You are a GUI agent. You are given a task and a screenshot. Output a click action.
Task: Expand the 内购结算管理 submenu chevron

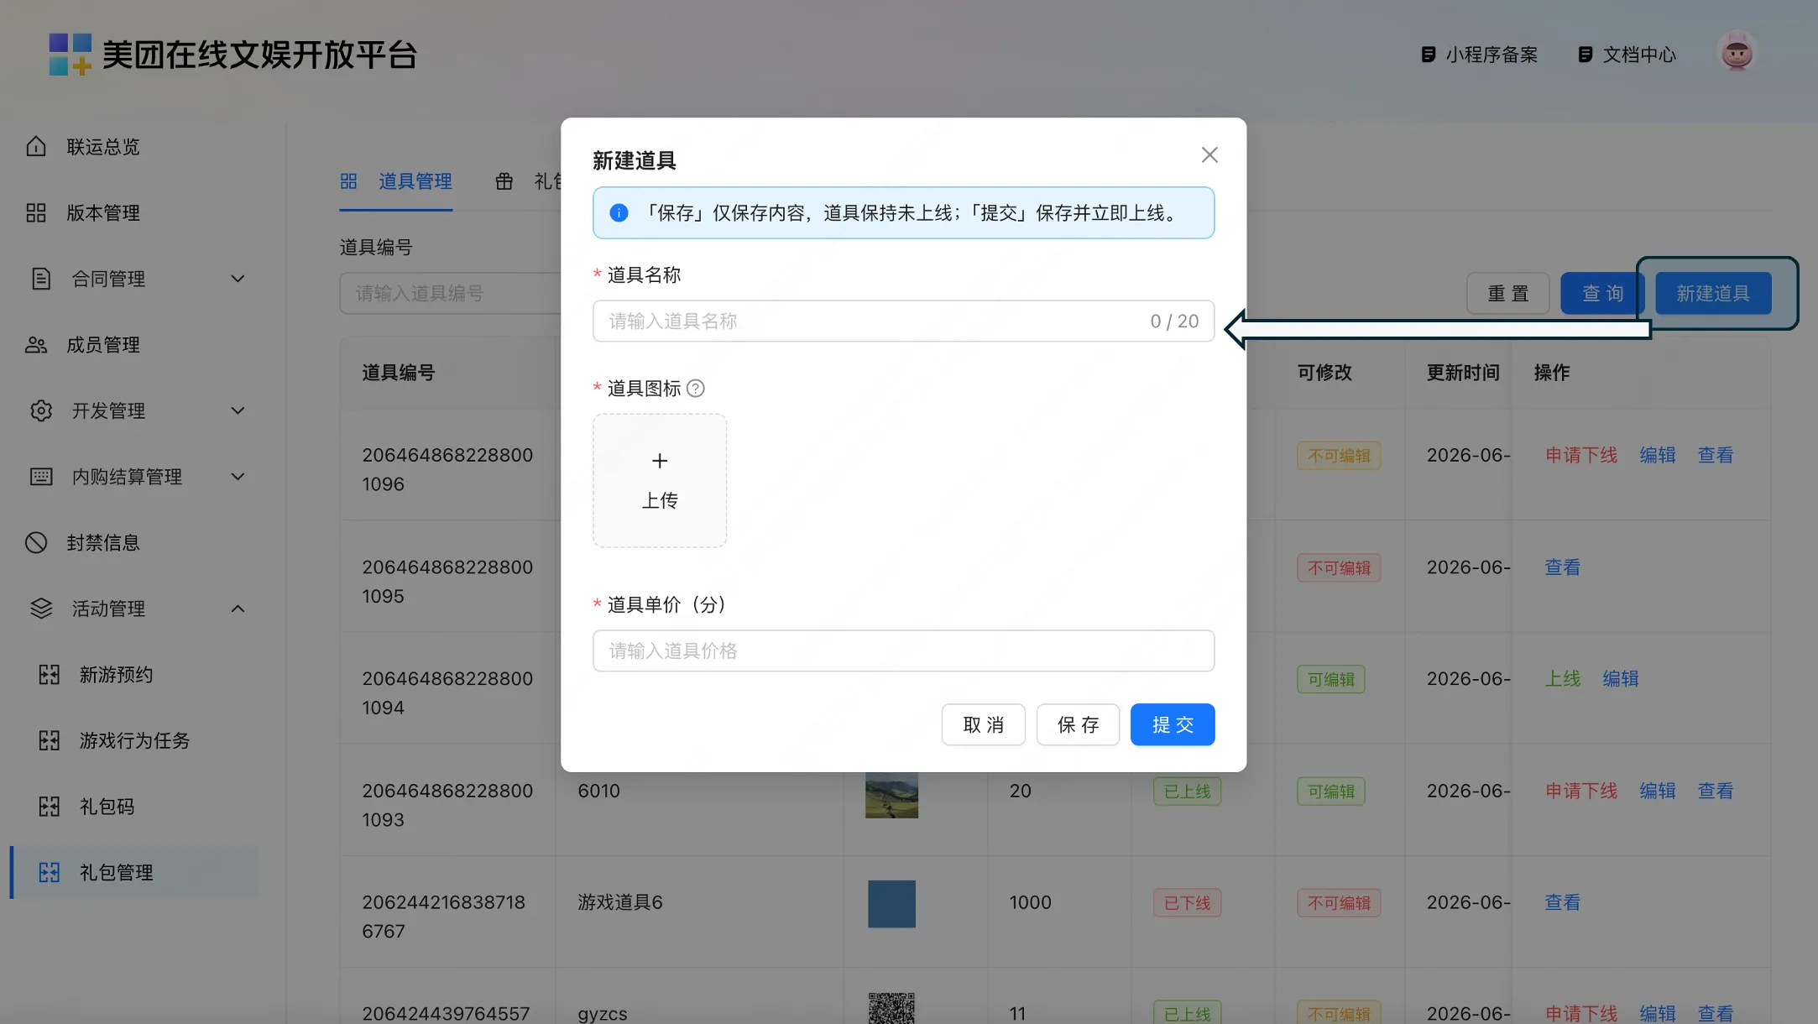click(x=238, y=477)
